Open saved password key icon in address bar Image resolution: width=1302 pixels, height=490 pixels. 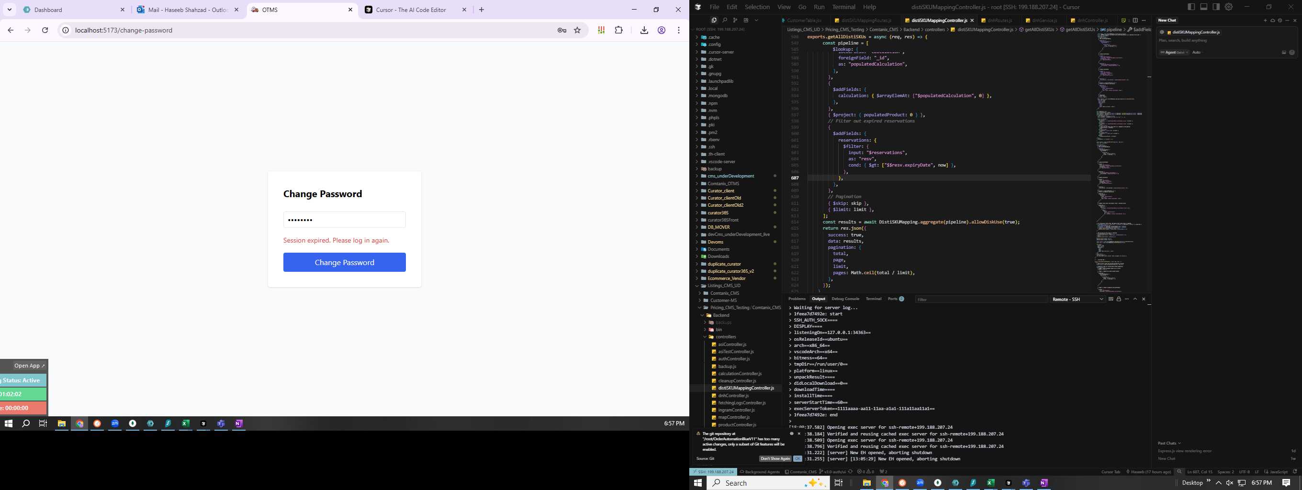pyautogui.click(x=561, y=30)
